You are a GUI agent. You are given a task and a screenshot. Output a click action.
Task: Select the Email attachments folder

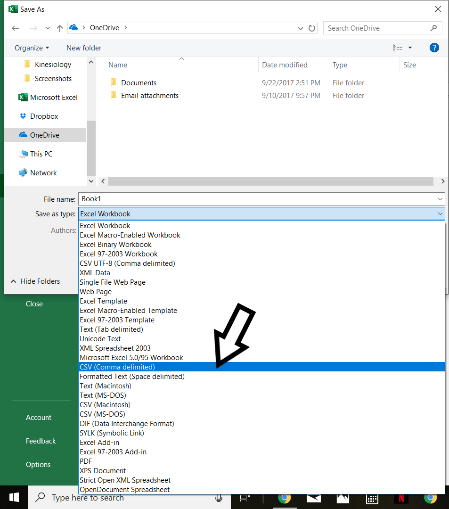click(150, 95)
